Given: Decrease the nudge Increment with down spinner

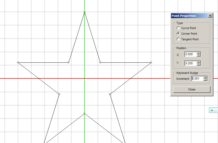Looking at the screenshot, I should (205, 80).
